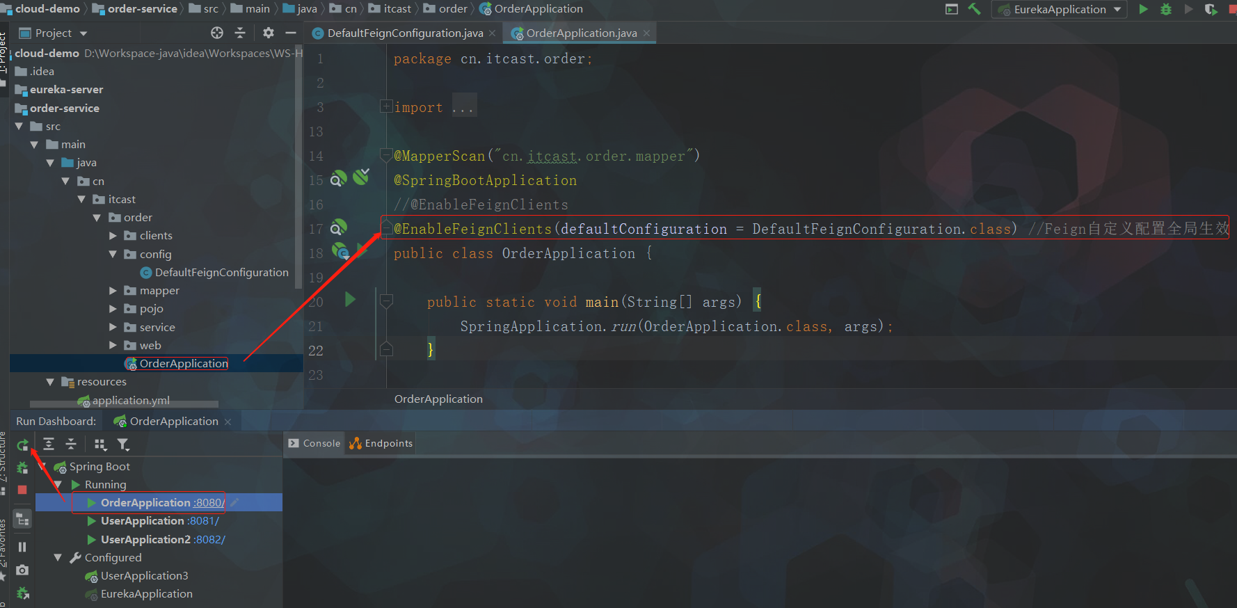This screenshot has height=608, width=1237.
Task: Expand the web package
Action: 113,345
